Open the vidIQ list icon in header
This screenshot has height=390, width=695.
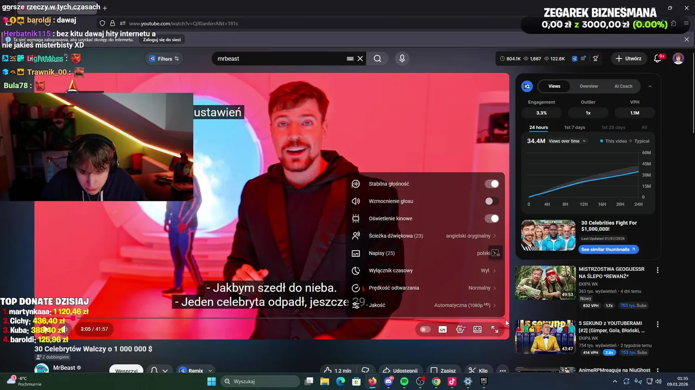[x=584, y=58]
